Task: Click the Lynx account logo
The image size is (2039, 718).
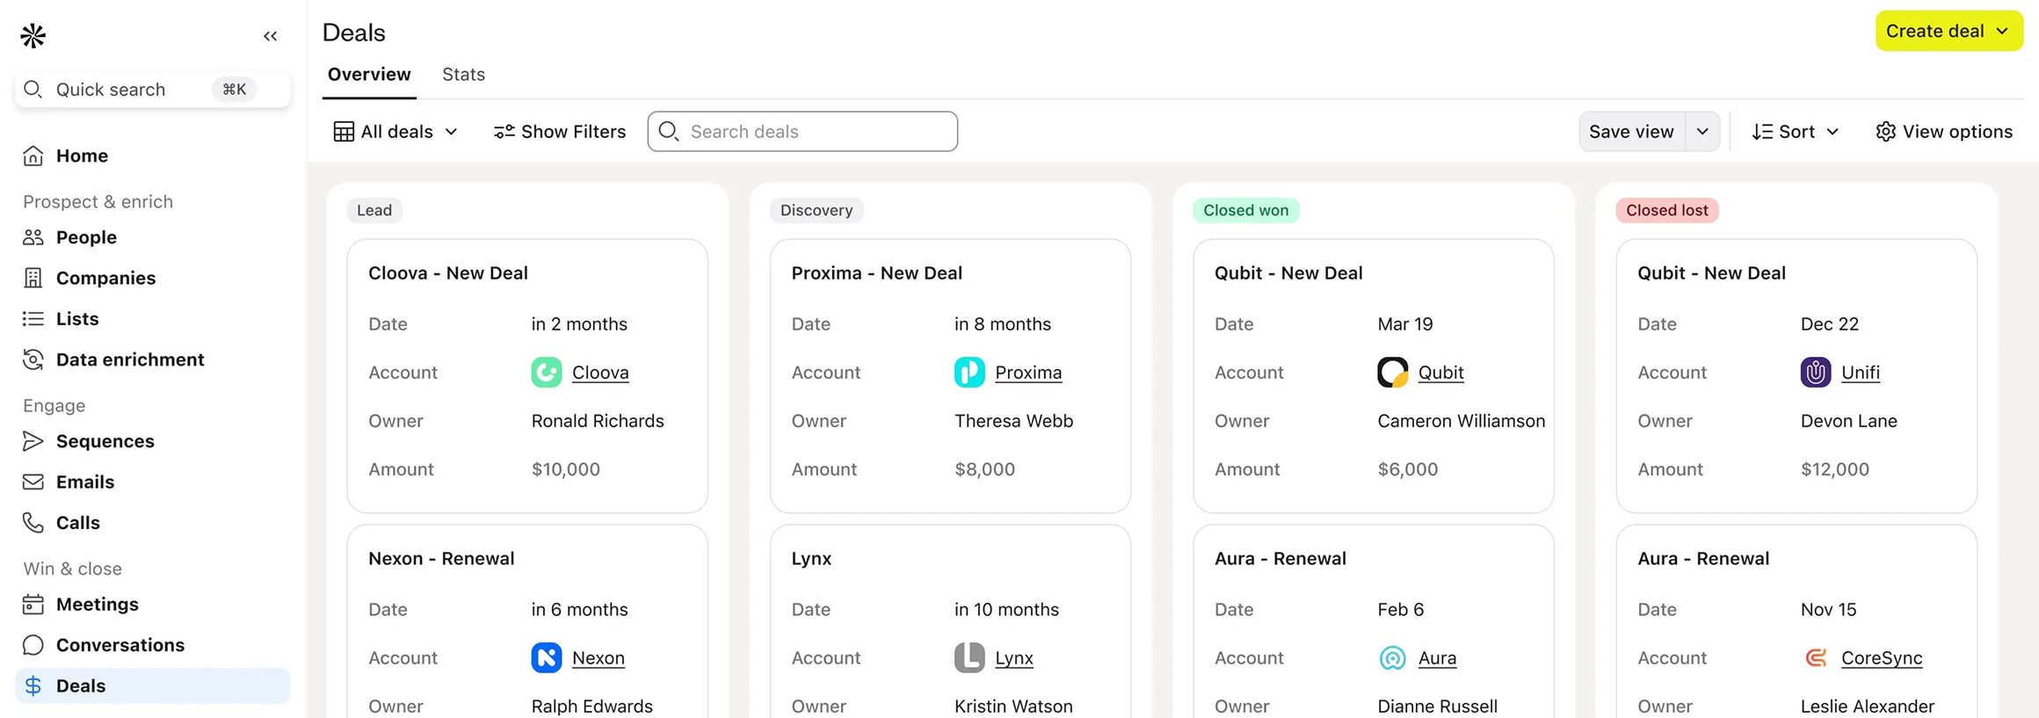Action: pyautogui.click(x=969, y=658)
